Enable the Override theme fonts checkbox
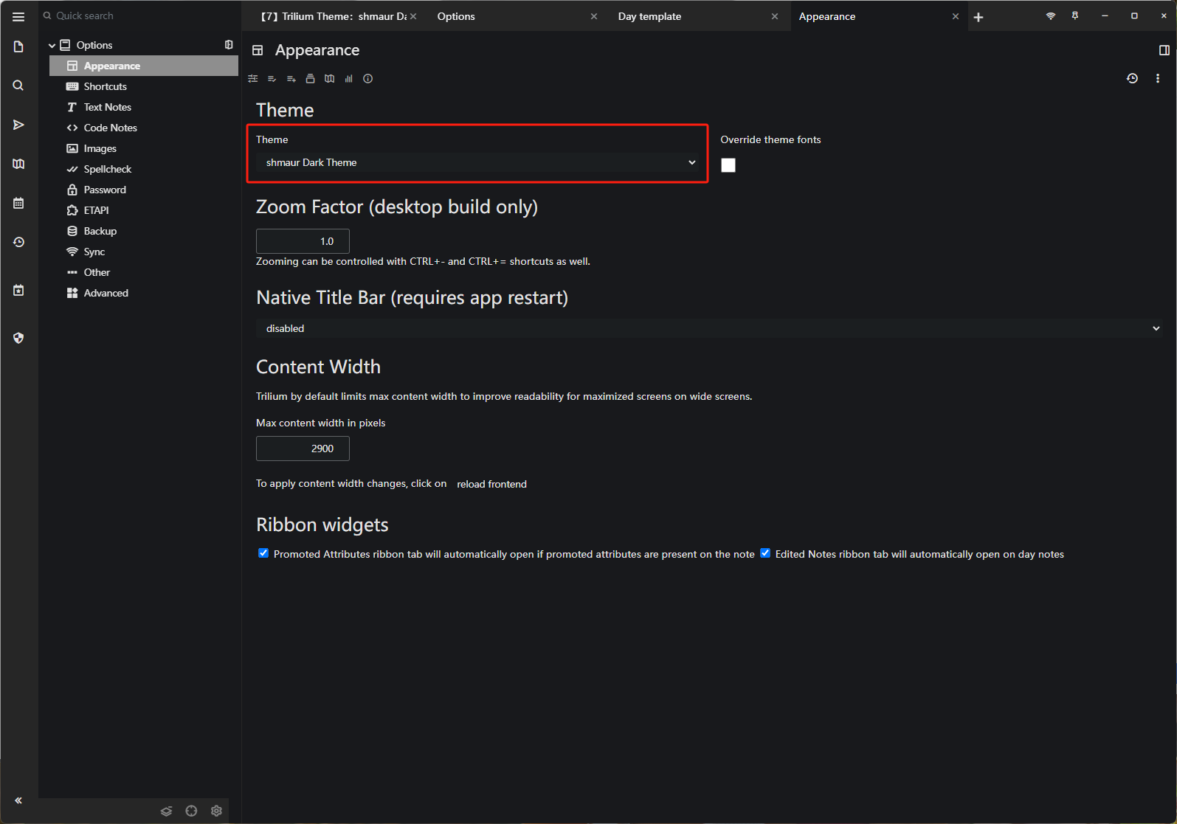Image resolution: width=1177 pixels, height=824 pixels. pyautogui.click(x=728, y=165)
